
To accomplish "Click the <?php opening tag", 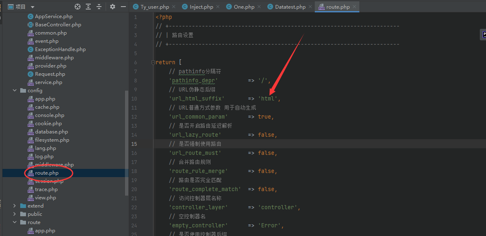I will pos(164,17).
